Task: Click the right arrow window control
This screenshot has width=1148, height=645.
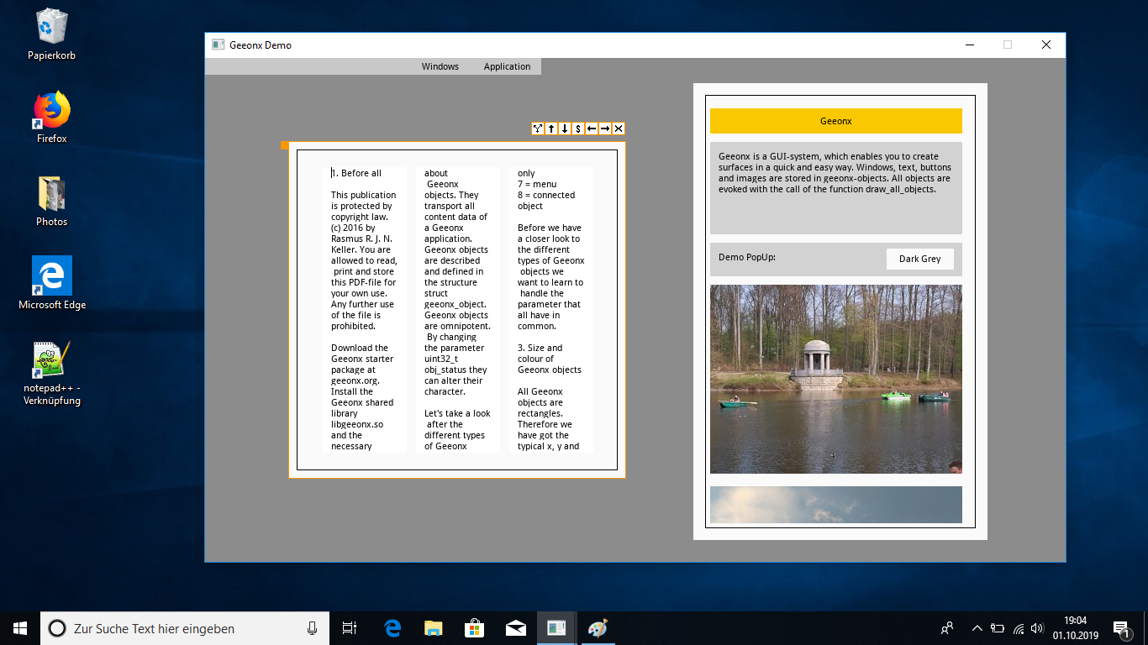Action: 605,128
